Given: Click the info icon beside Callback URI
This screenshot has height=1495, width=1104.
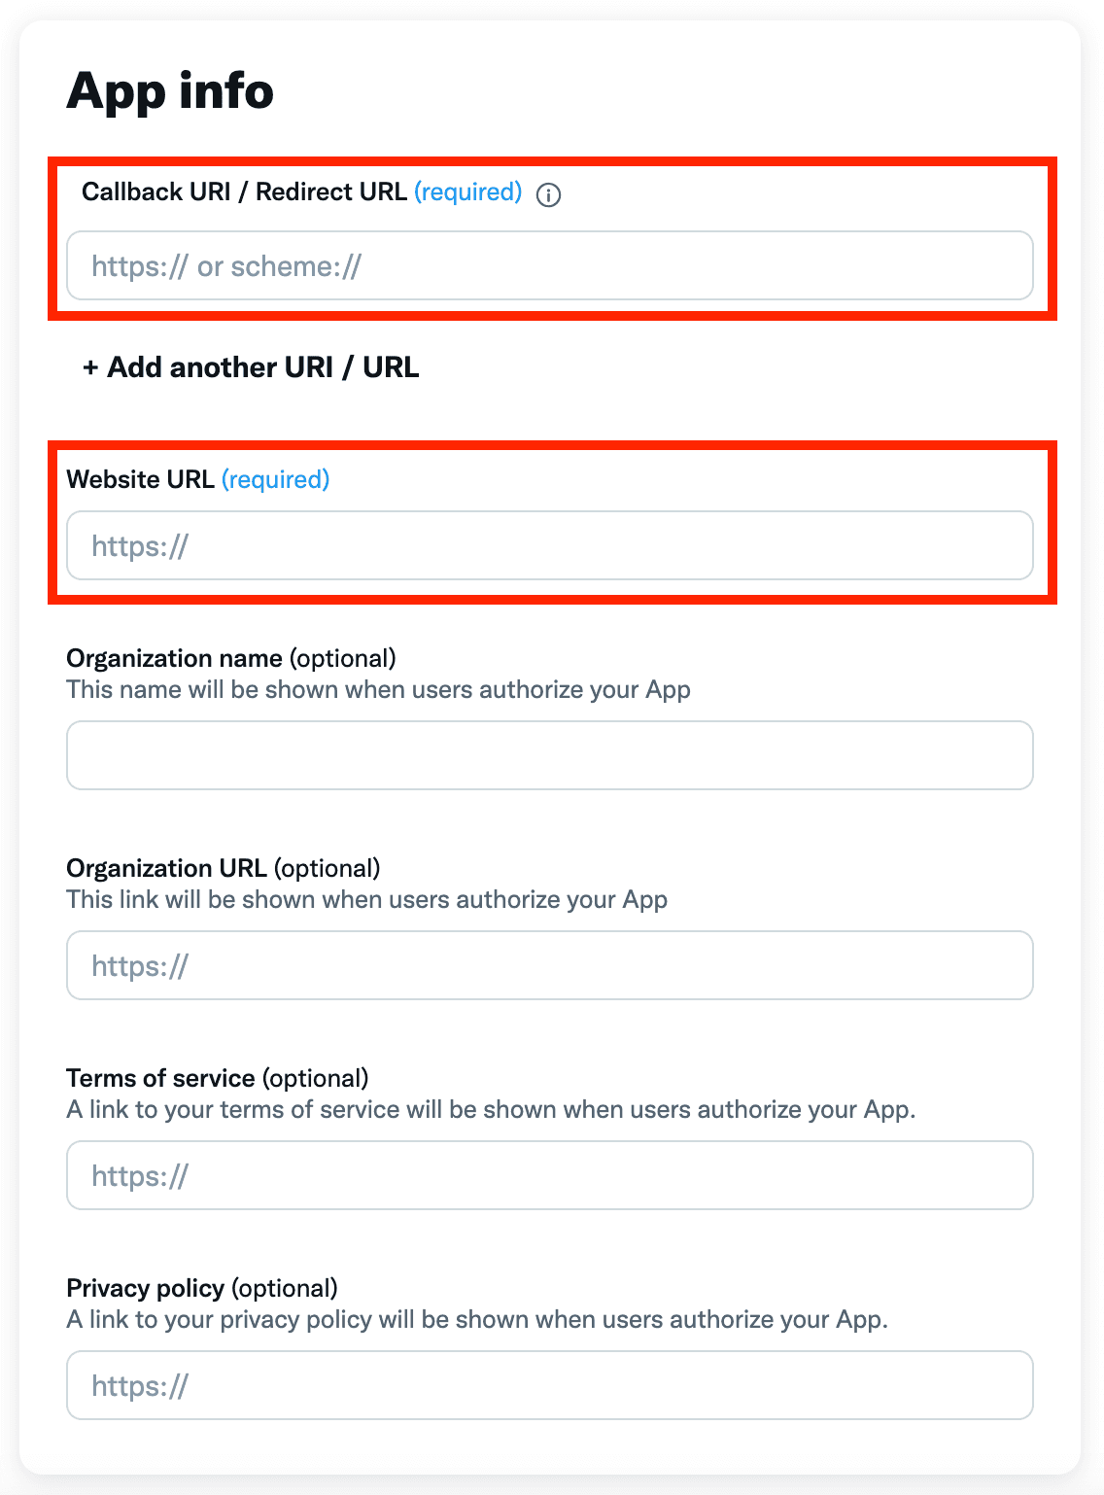Looking at the screenshot, I should [x=549, y=194].
